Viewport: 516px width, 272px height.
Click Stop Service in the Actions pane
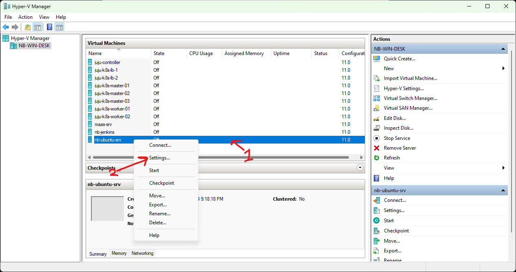pyautogui.click(x=397, y=138)
